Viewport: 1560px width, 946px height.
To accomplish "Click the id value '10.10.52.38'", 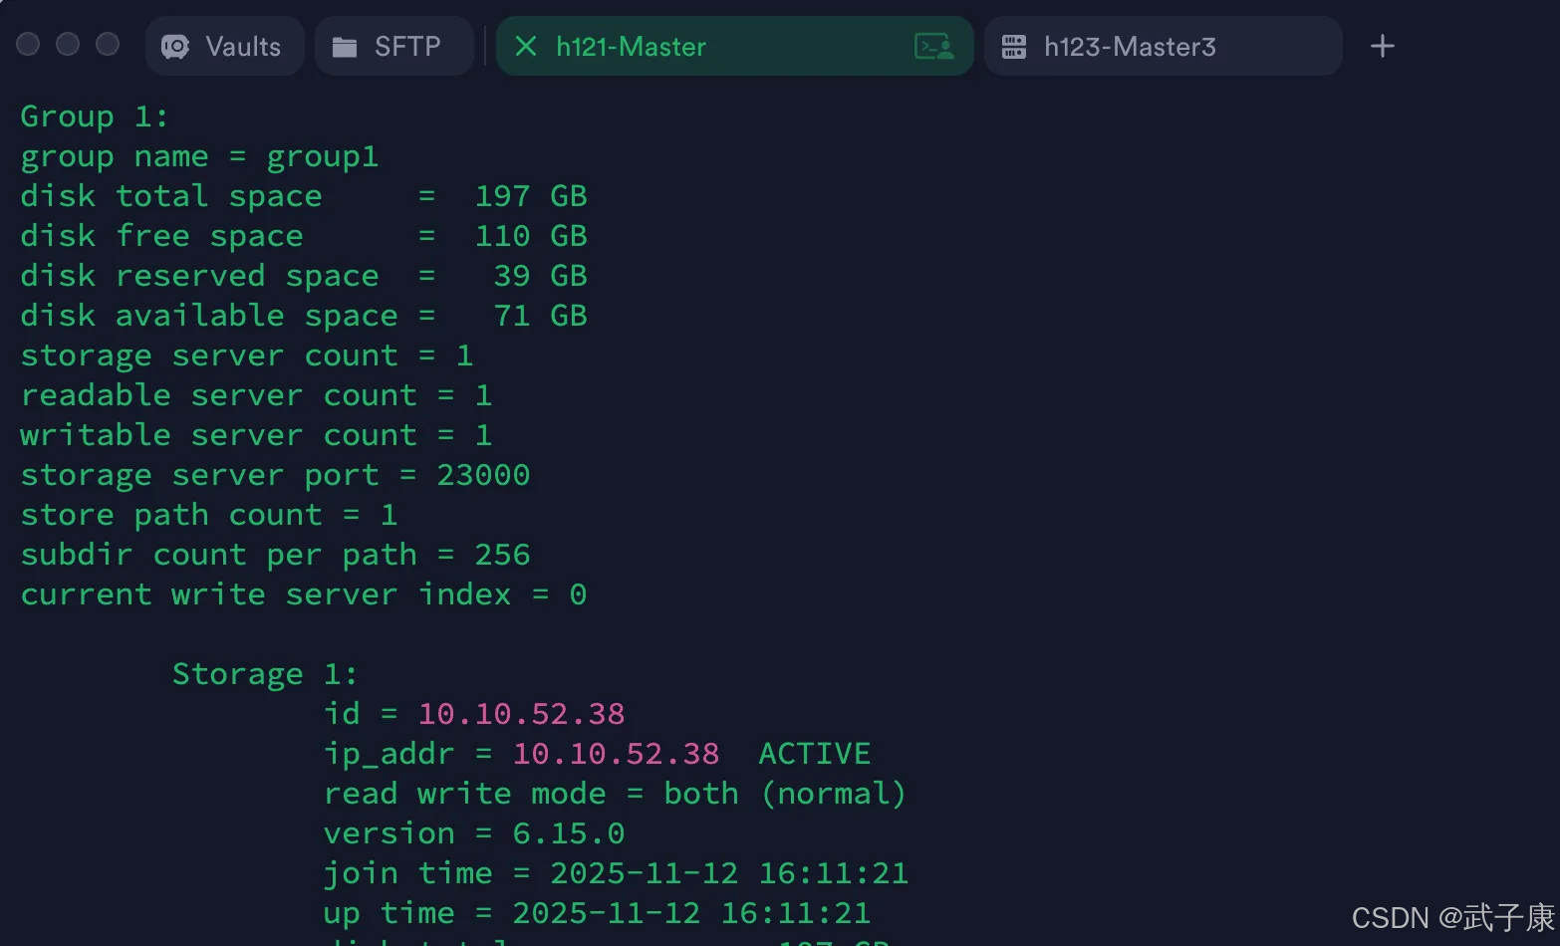I will point(521,714).
